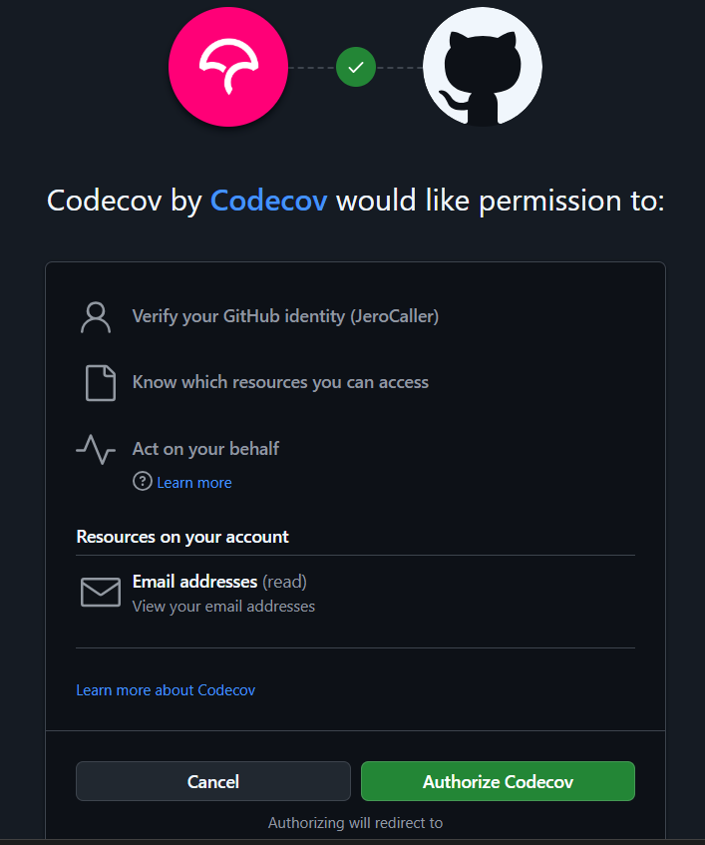This screenshot has height=845, width=705.
Task: Click the green checkmark connection icon
Action: click(x=356, y=67)
